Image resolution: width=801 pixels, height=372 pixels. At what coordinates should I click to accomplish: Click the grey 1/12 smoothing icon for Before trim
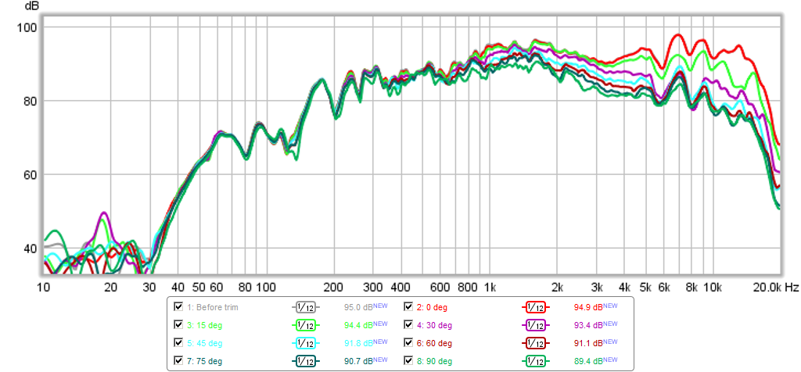pos(306,307)
